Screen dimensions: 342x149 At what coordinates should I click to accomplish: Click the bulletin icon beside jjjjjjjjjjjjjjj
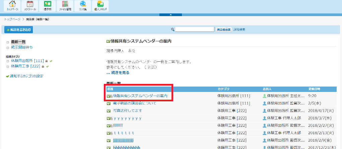(109, 140)
